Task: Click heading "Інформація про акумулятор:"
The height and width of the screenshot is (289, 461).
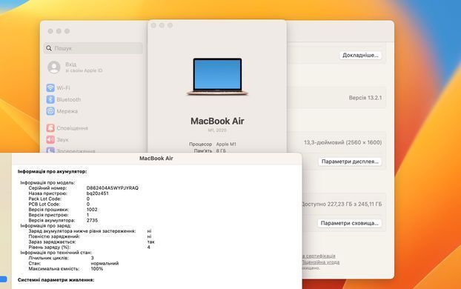Action: [53, 171]
